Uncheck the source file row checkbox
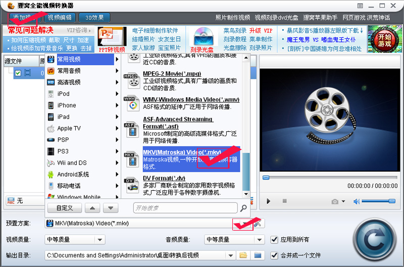 pos(18,73)
